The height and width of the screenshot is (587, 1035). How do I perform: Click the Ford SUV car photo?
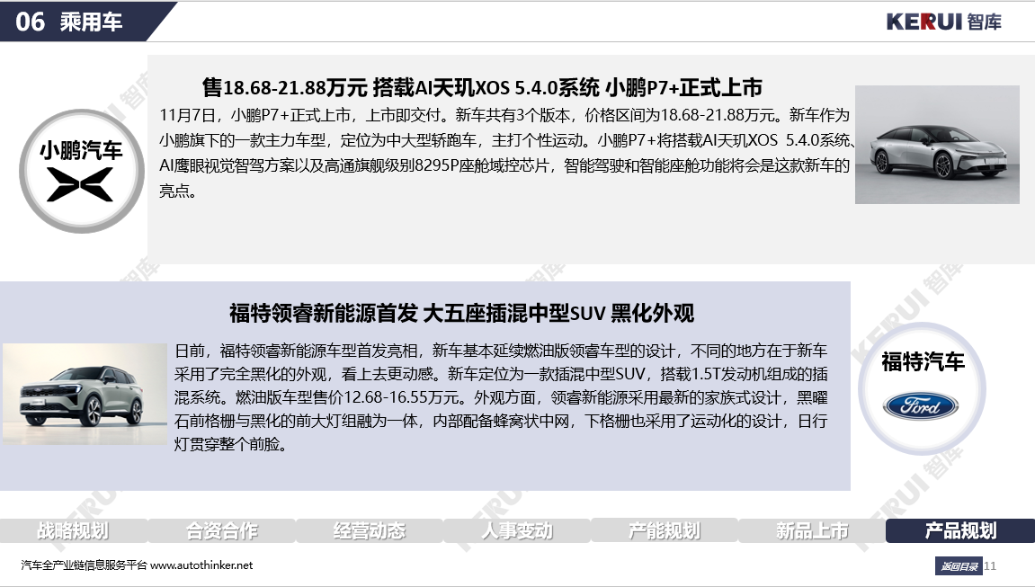tap(85, 394)
